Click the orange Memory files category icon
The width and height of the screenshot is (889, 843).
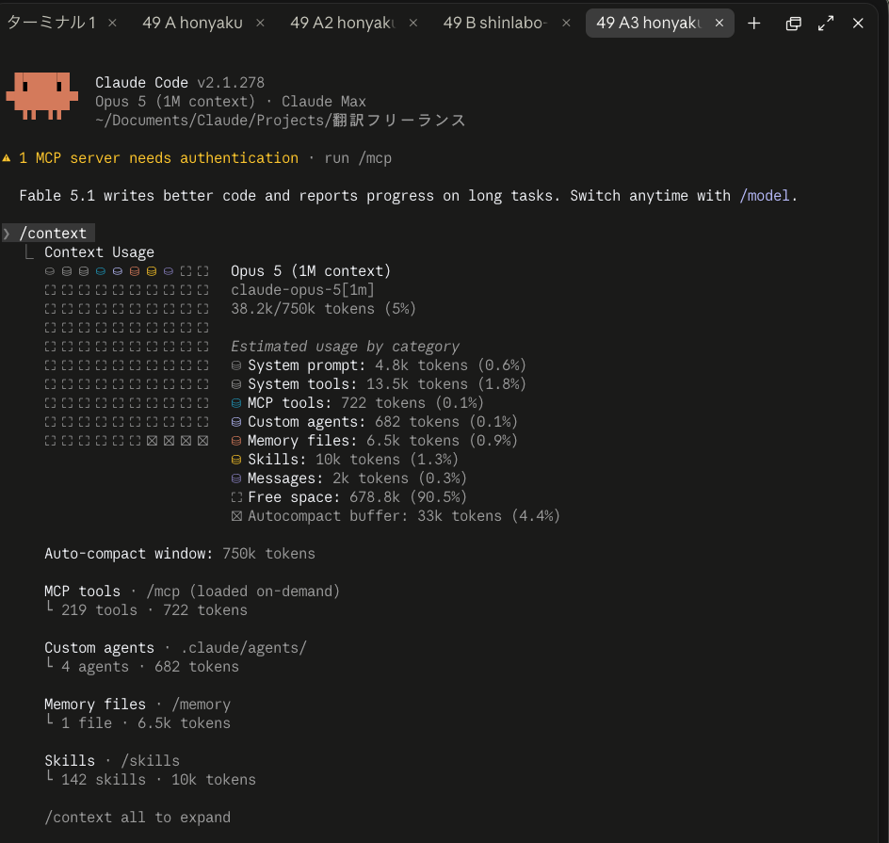(236, 441)
